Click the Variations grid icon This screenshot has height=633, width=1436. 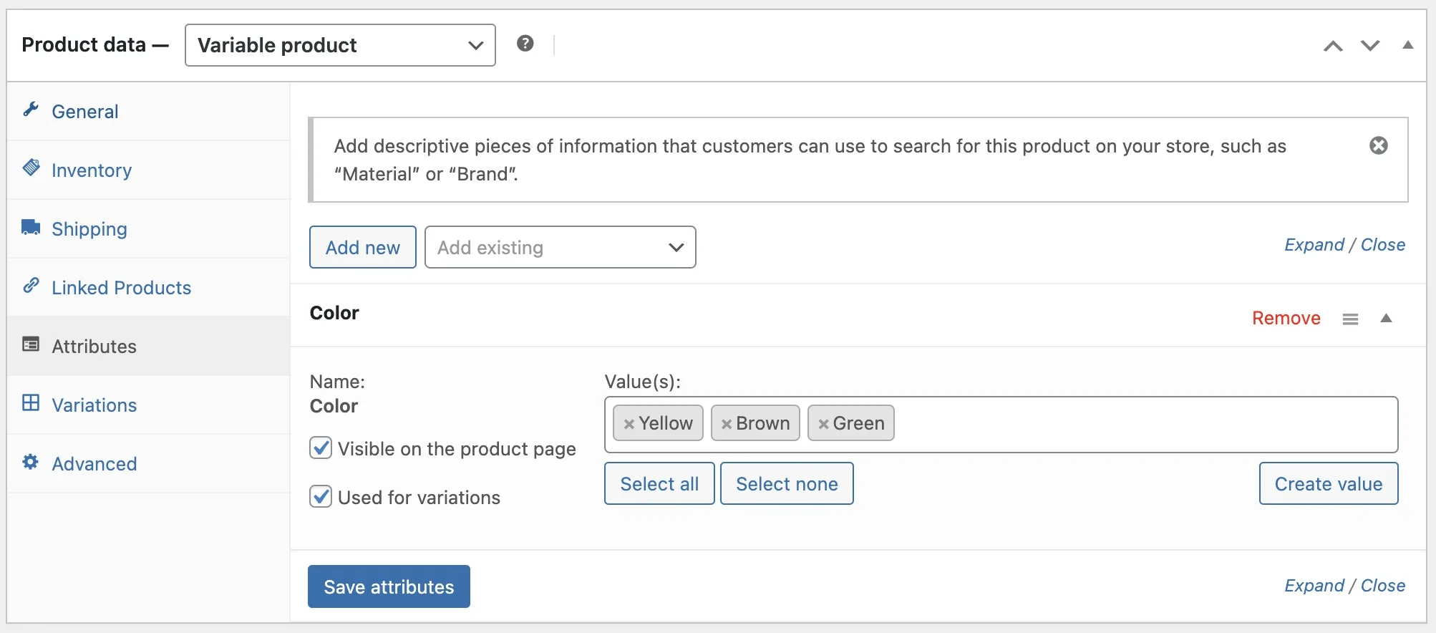click(x=31, y=403)
